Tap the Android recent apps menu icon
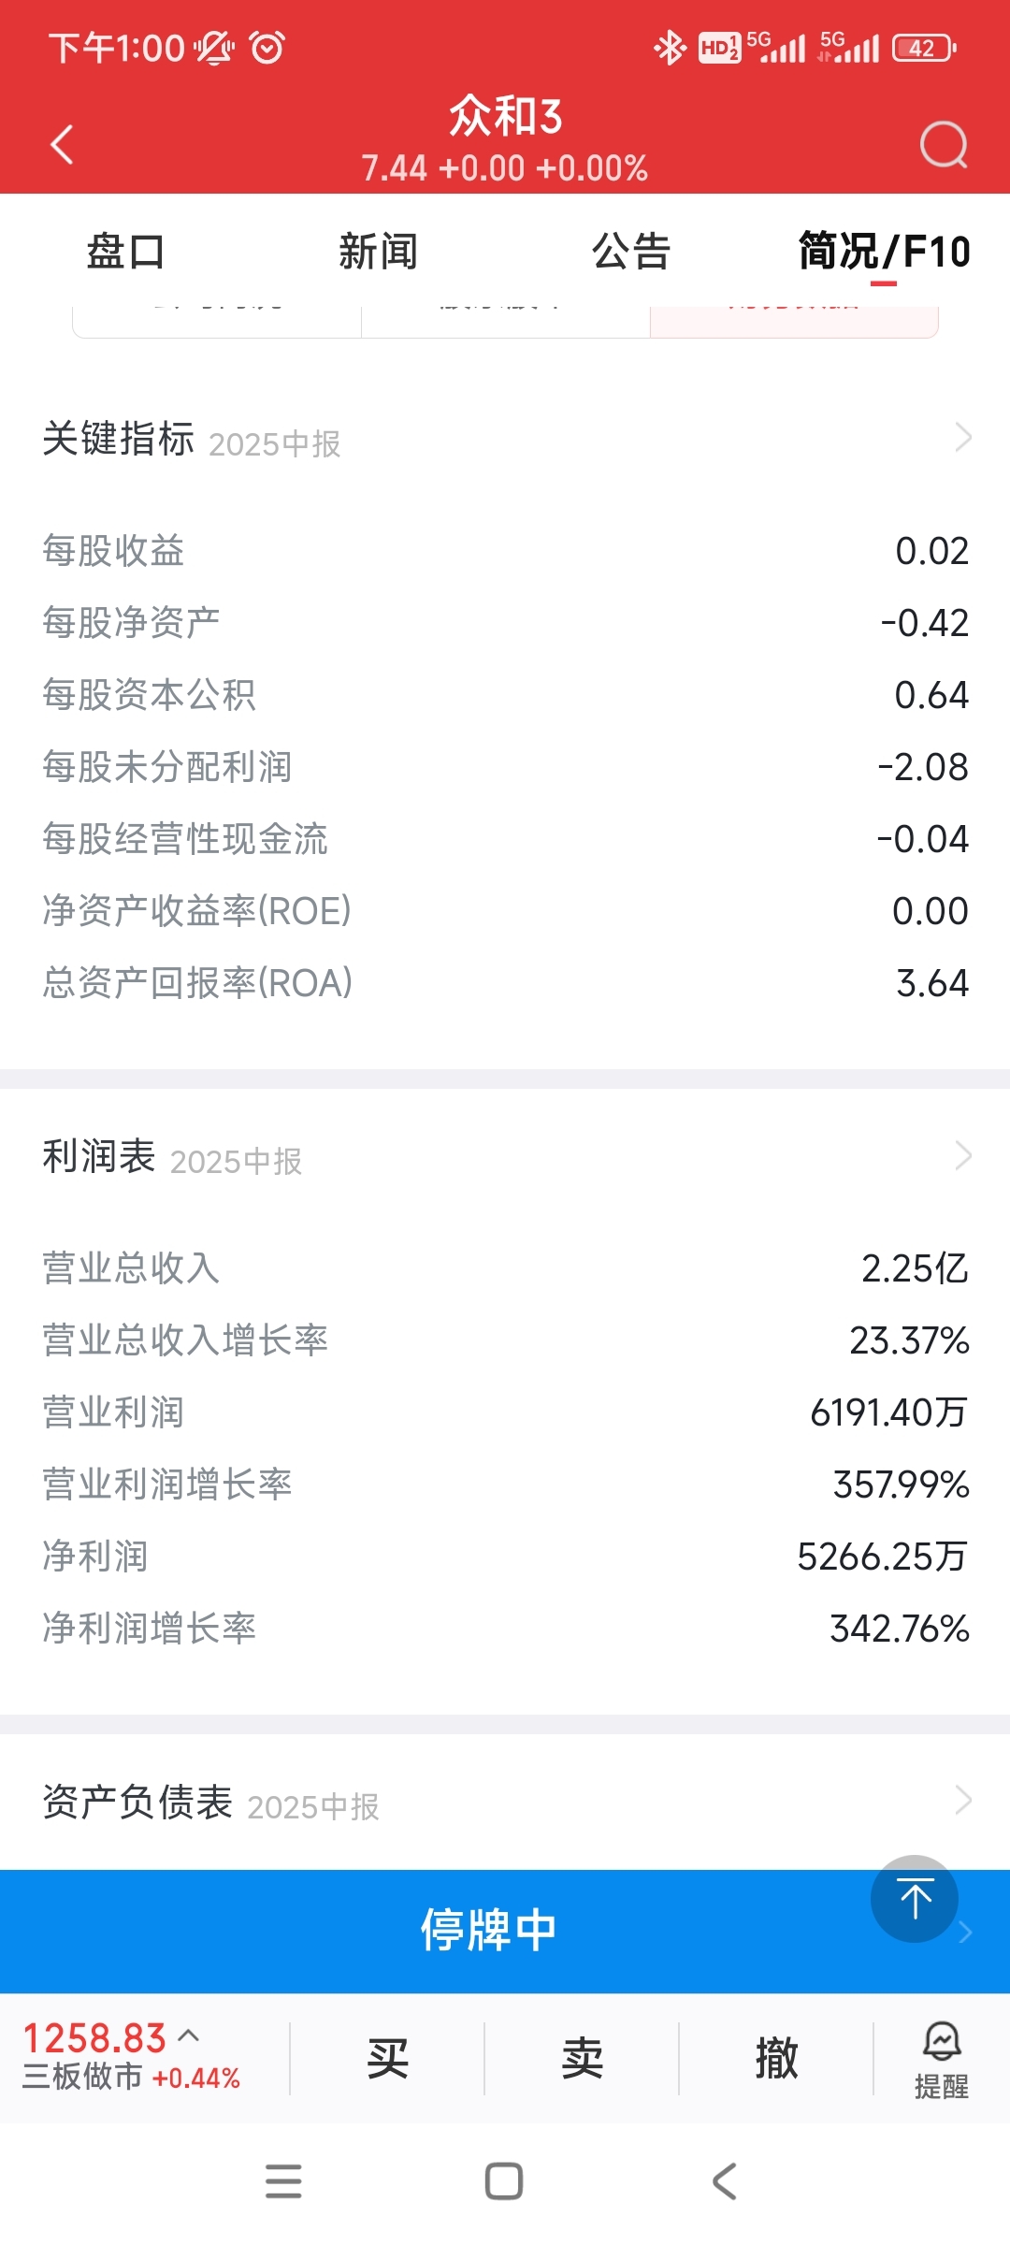Image resolution: width=1010 pixels, height=2245 pixels. click(x=283, y=2180)
